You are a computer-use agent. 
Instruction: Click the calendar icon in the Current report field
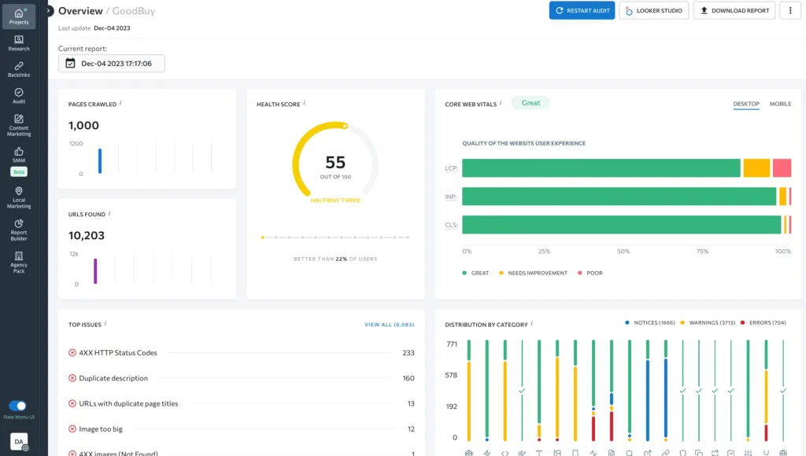69,64
